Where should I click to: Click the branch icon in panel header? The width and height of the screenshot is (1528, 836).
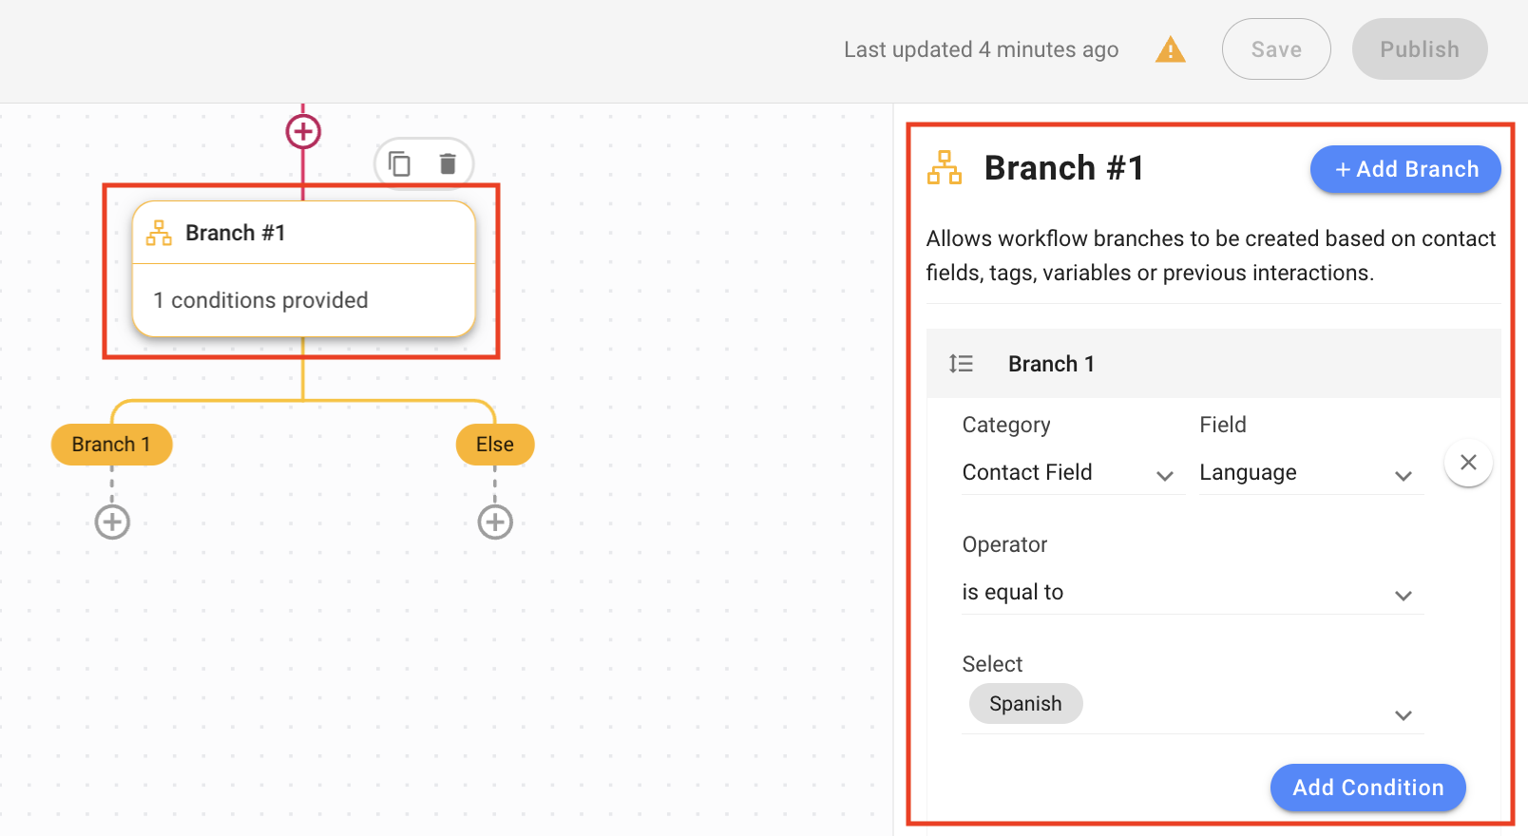(945, 168)
